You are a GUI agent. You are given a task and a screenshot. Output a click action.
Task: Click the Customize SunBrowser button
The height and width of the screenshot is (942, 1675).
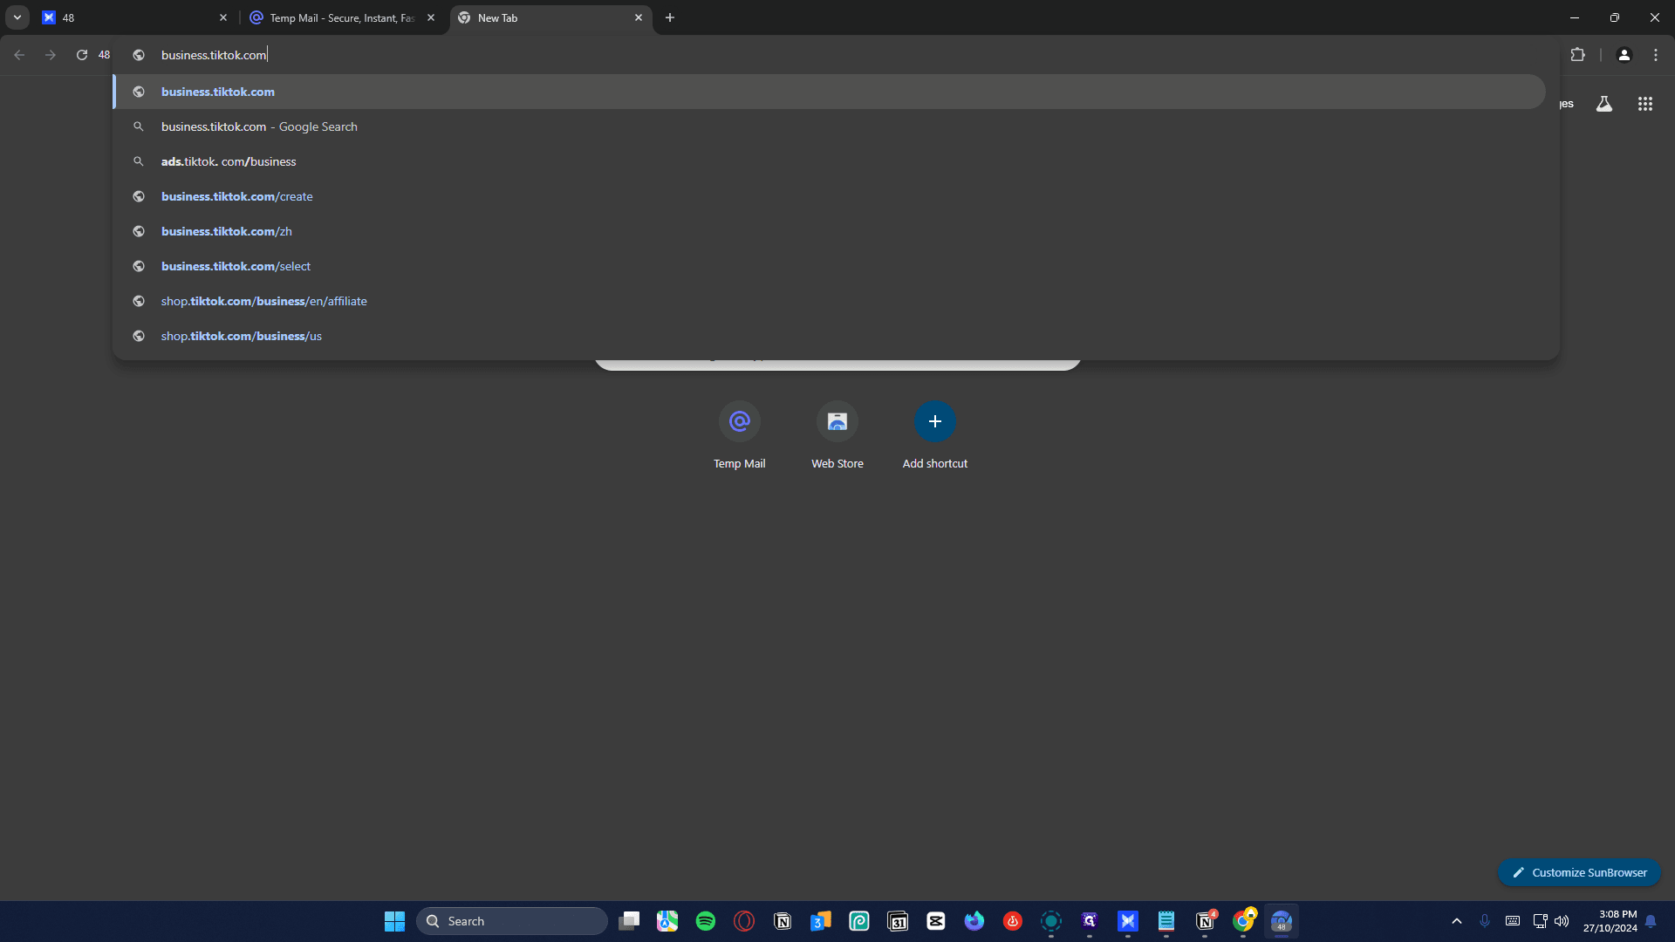(1579, 872)
